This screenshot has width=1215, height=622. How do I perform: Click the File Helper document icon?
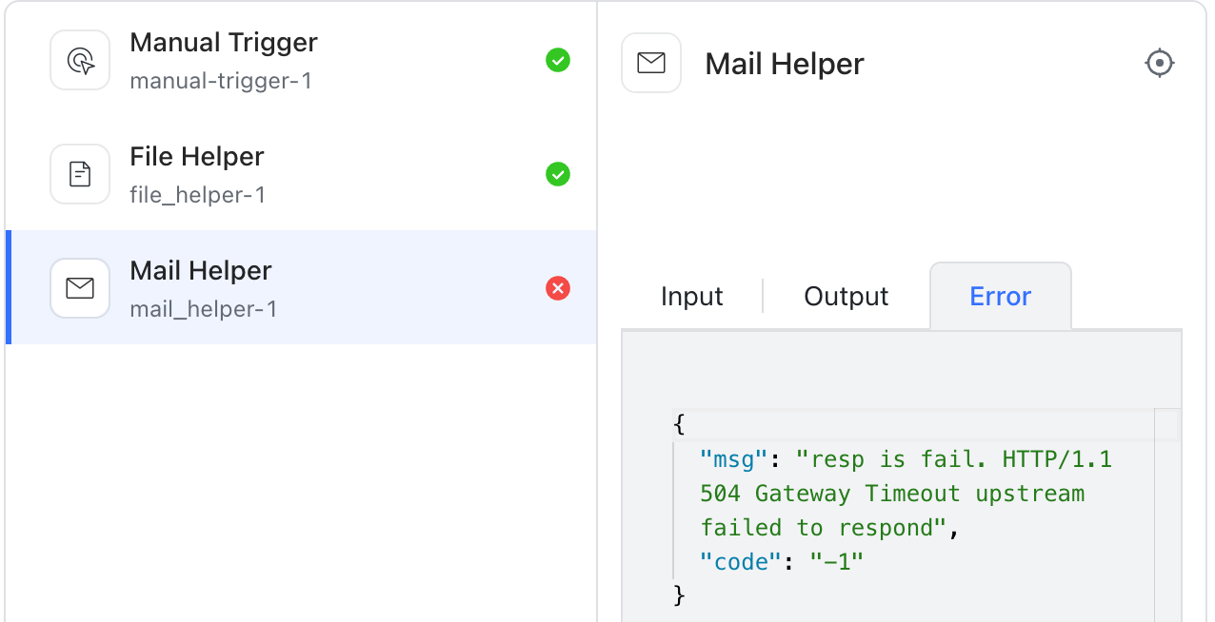(80, 173)
